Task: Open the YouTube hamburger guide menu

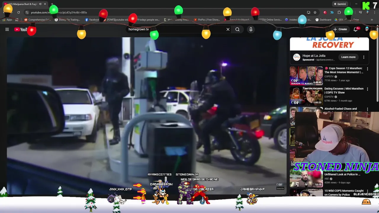Action: coord(7,29)
